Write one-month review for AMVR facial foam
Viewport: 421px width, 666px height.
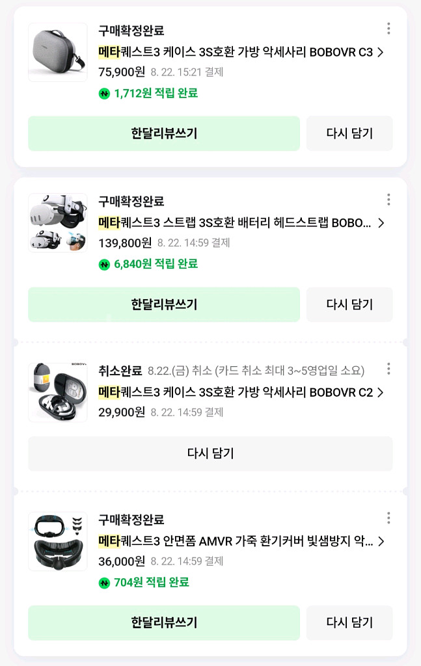(164, 622)
